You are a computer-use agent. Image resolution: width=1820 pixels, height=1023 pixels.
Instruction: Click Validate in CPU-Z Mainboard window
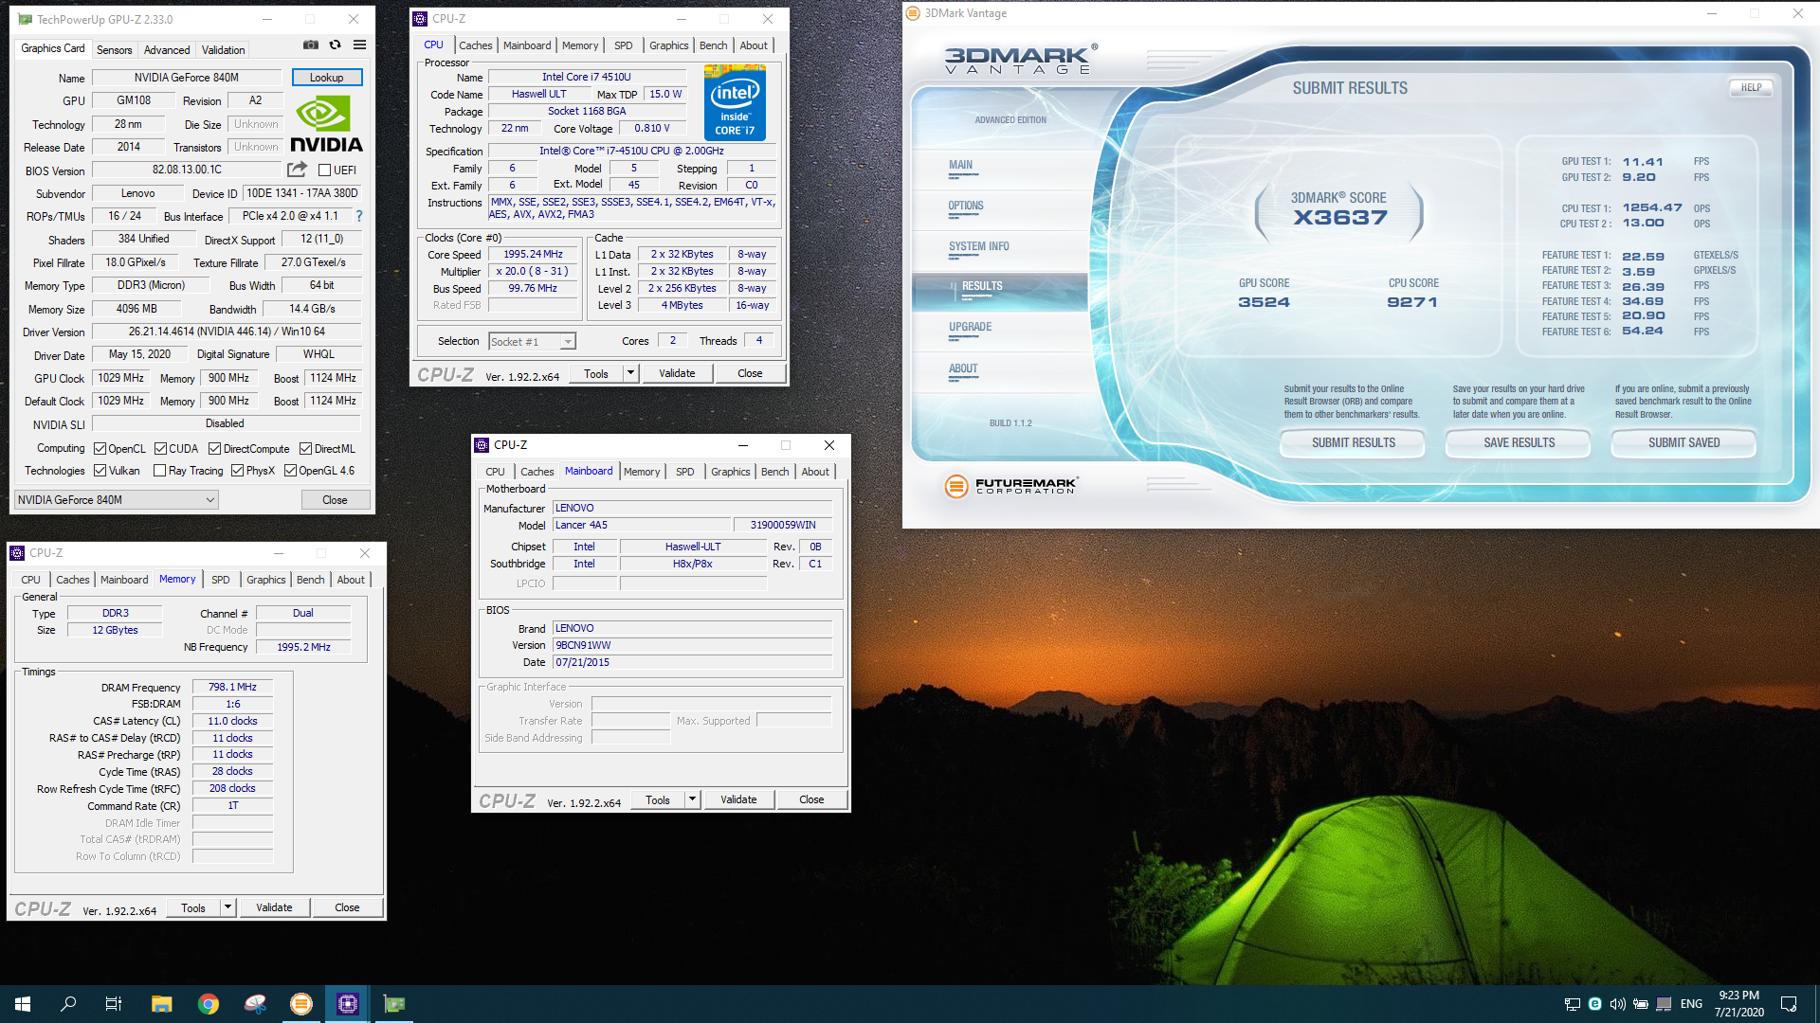pos(738,799)
